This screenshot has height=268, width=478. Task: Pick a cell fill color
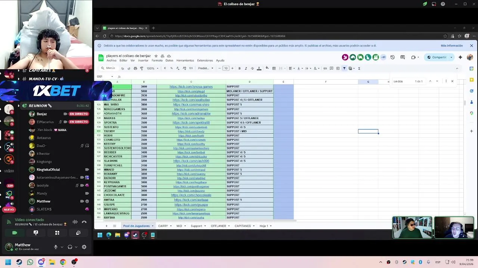pyautogui.click(x=267, y=68)
